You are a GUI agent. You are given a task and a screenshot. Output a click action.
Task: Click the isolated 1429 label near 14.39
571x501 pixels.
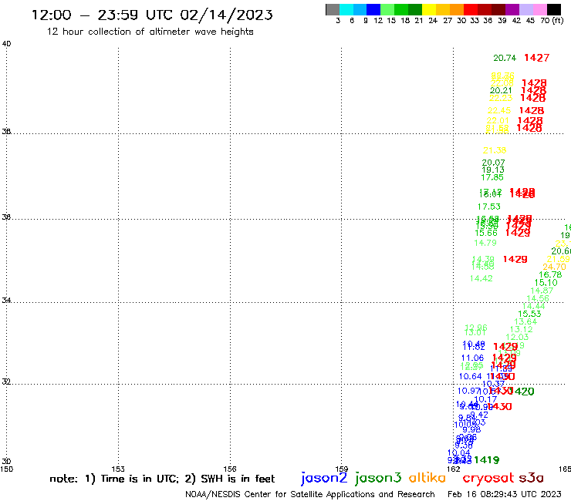click(515, 259)
